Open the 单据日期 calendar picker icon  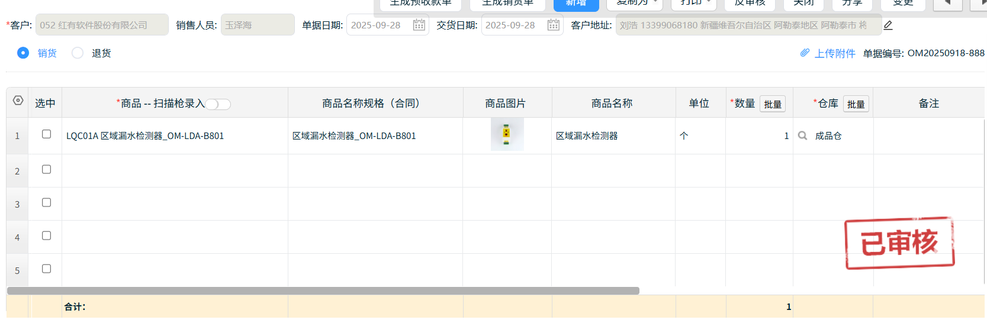[419, 25]
